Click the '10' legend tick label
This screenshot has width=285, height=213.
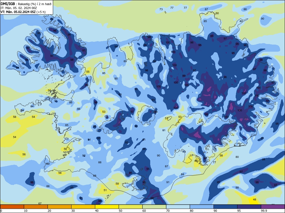click(x=26, y=211)
